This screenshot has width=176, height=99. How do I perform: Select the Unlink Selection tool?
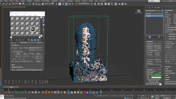[7, 4]
